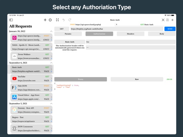Select the Basic Auth request in the list
The image size is (183, 137).
(31, 69)
